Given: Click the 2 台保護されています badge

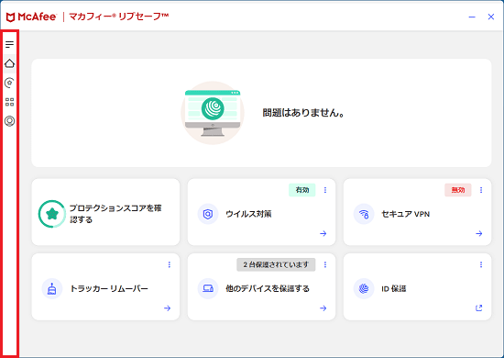Looking at the screenshot, I should click(276, 264).
